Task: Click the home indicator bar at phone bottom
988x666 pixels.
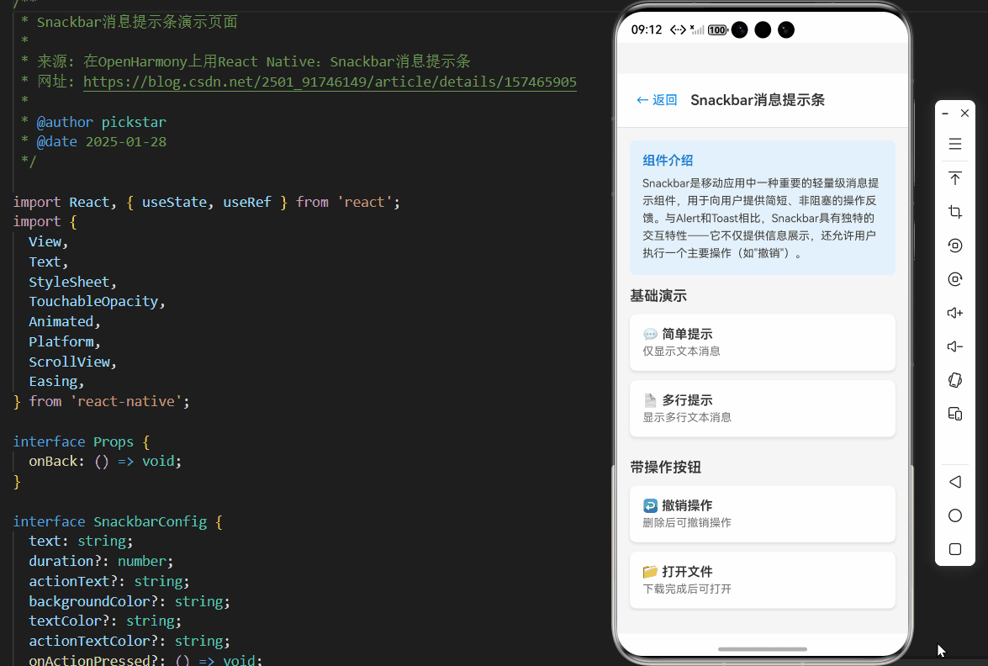Action: [x=762, y=648]
